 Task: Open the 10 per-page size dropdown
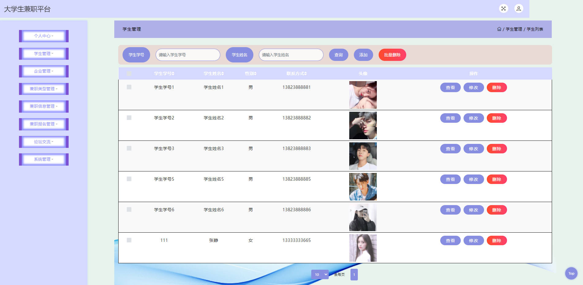pos(320,275)
